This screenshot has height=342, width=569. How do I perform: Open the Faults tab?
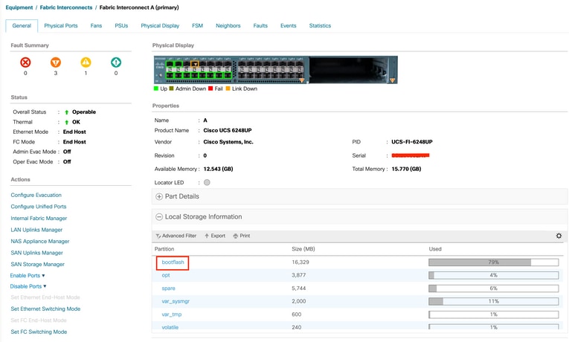[x=260, y=26]
